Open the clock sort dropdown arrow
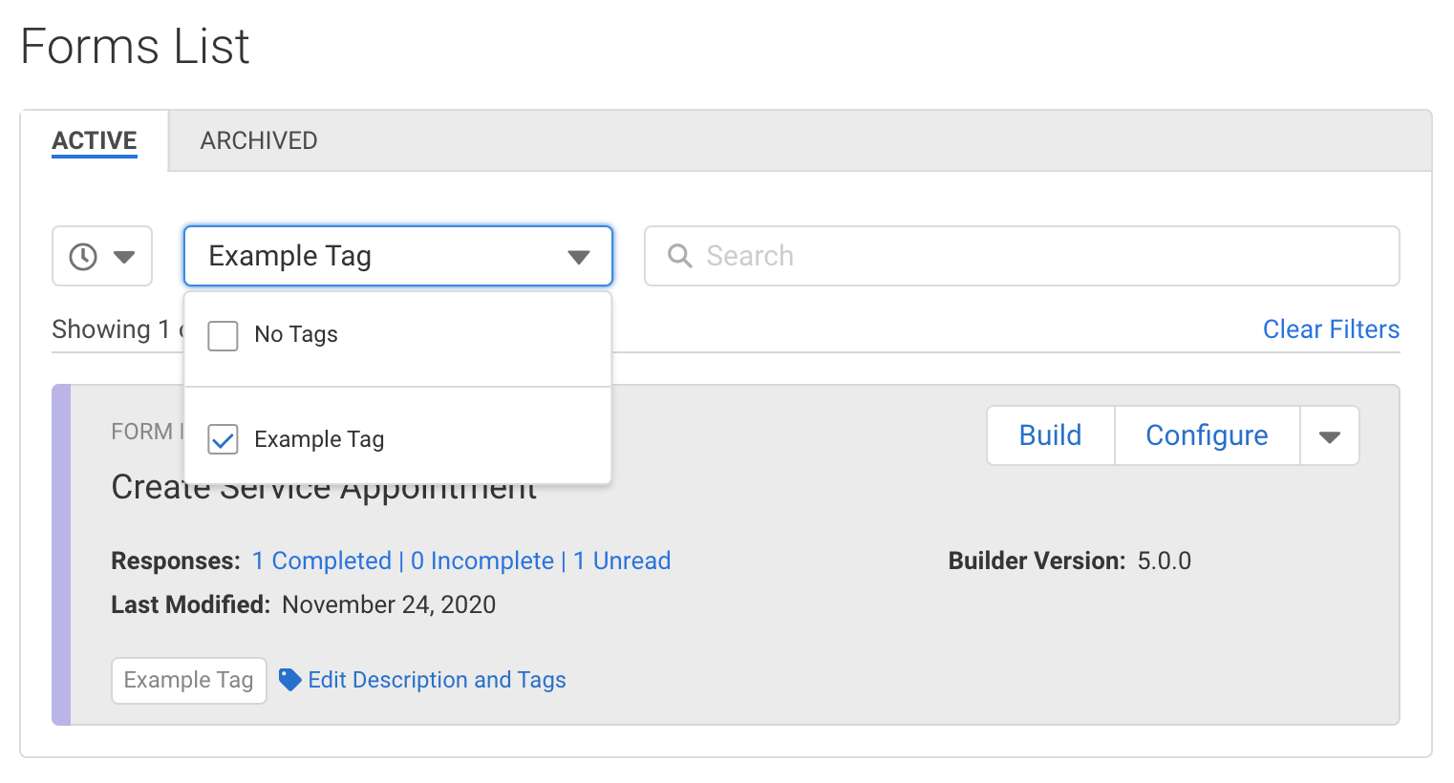The height and width of the screenshot is (783, 1454). point(124,256)
